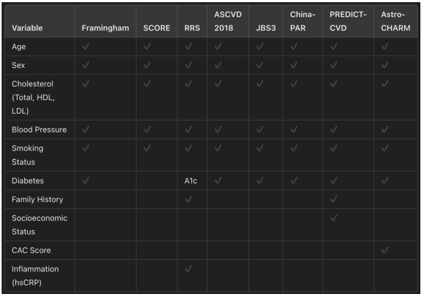Select the A1c cell in Diabetes row

[191, 181]
